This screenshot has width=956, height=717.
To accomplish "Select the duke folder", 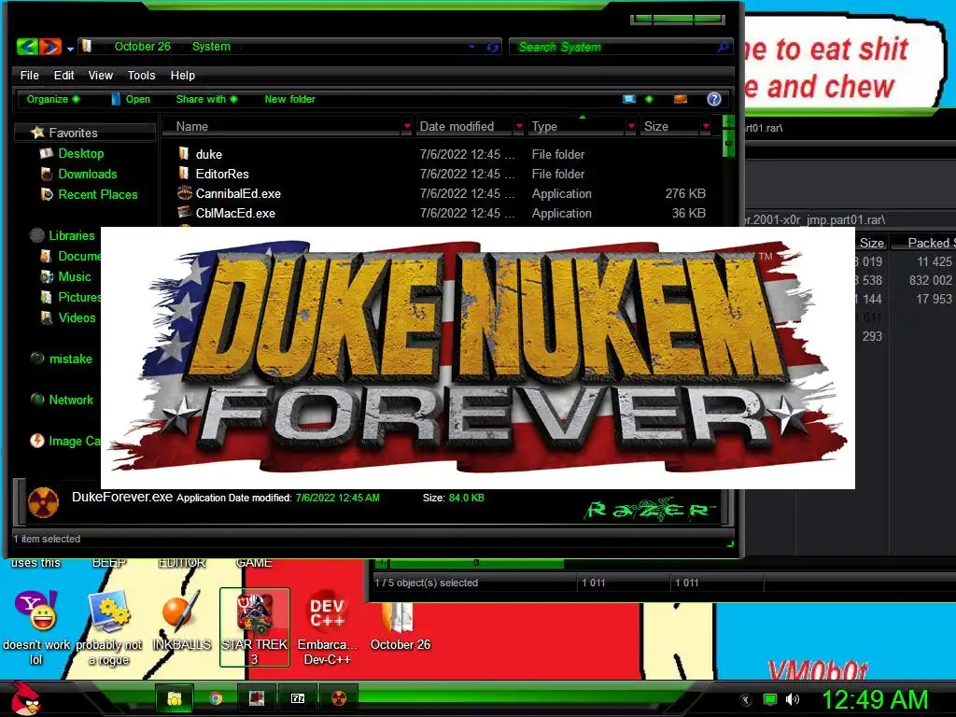I will coord(208,154).
